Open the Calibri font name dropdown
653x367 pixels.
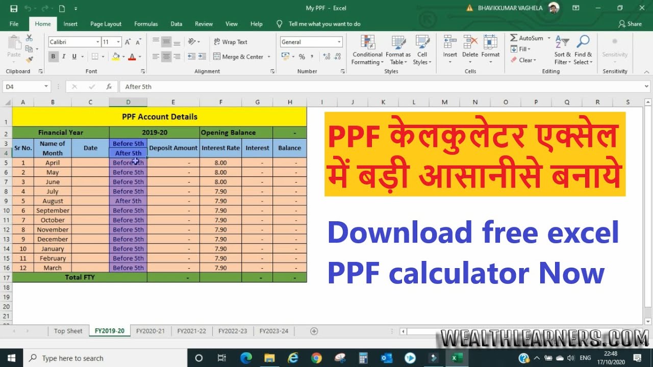(x=97, y=42)
